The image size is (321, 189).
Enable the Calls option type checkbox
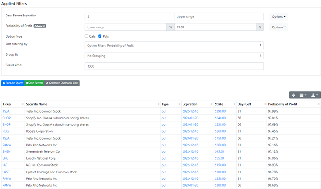tap(86, 36)
